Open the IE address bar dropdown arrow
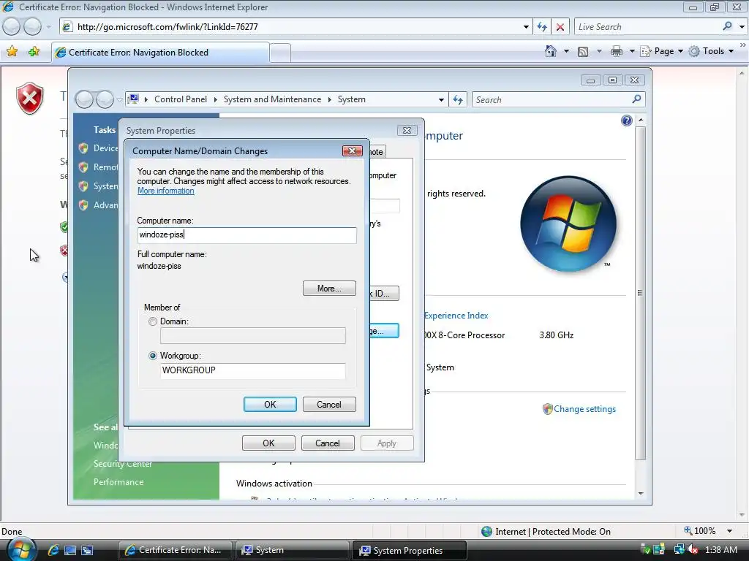 526,27
